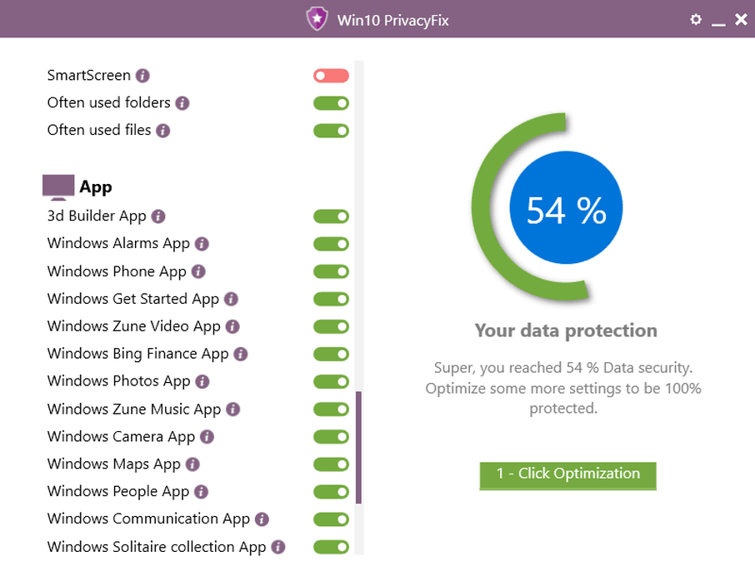Click the settings list scrollbar thumb

[x=358, y=447]
